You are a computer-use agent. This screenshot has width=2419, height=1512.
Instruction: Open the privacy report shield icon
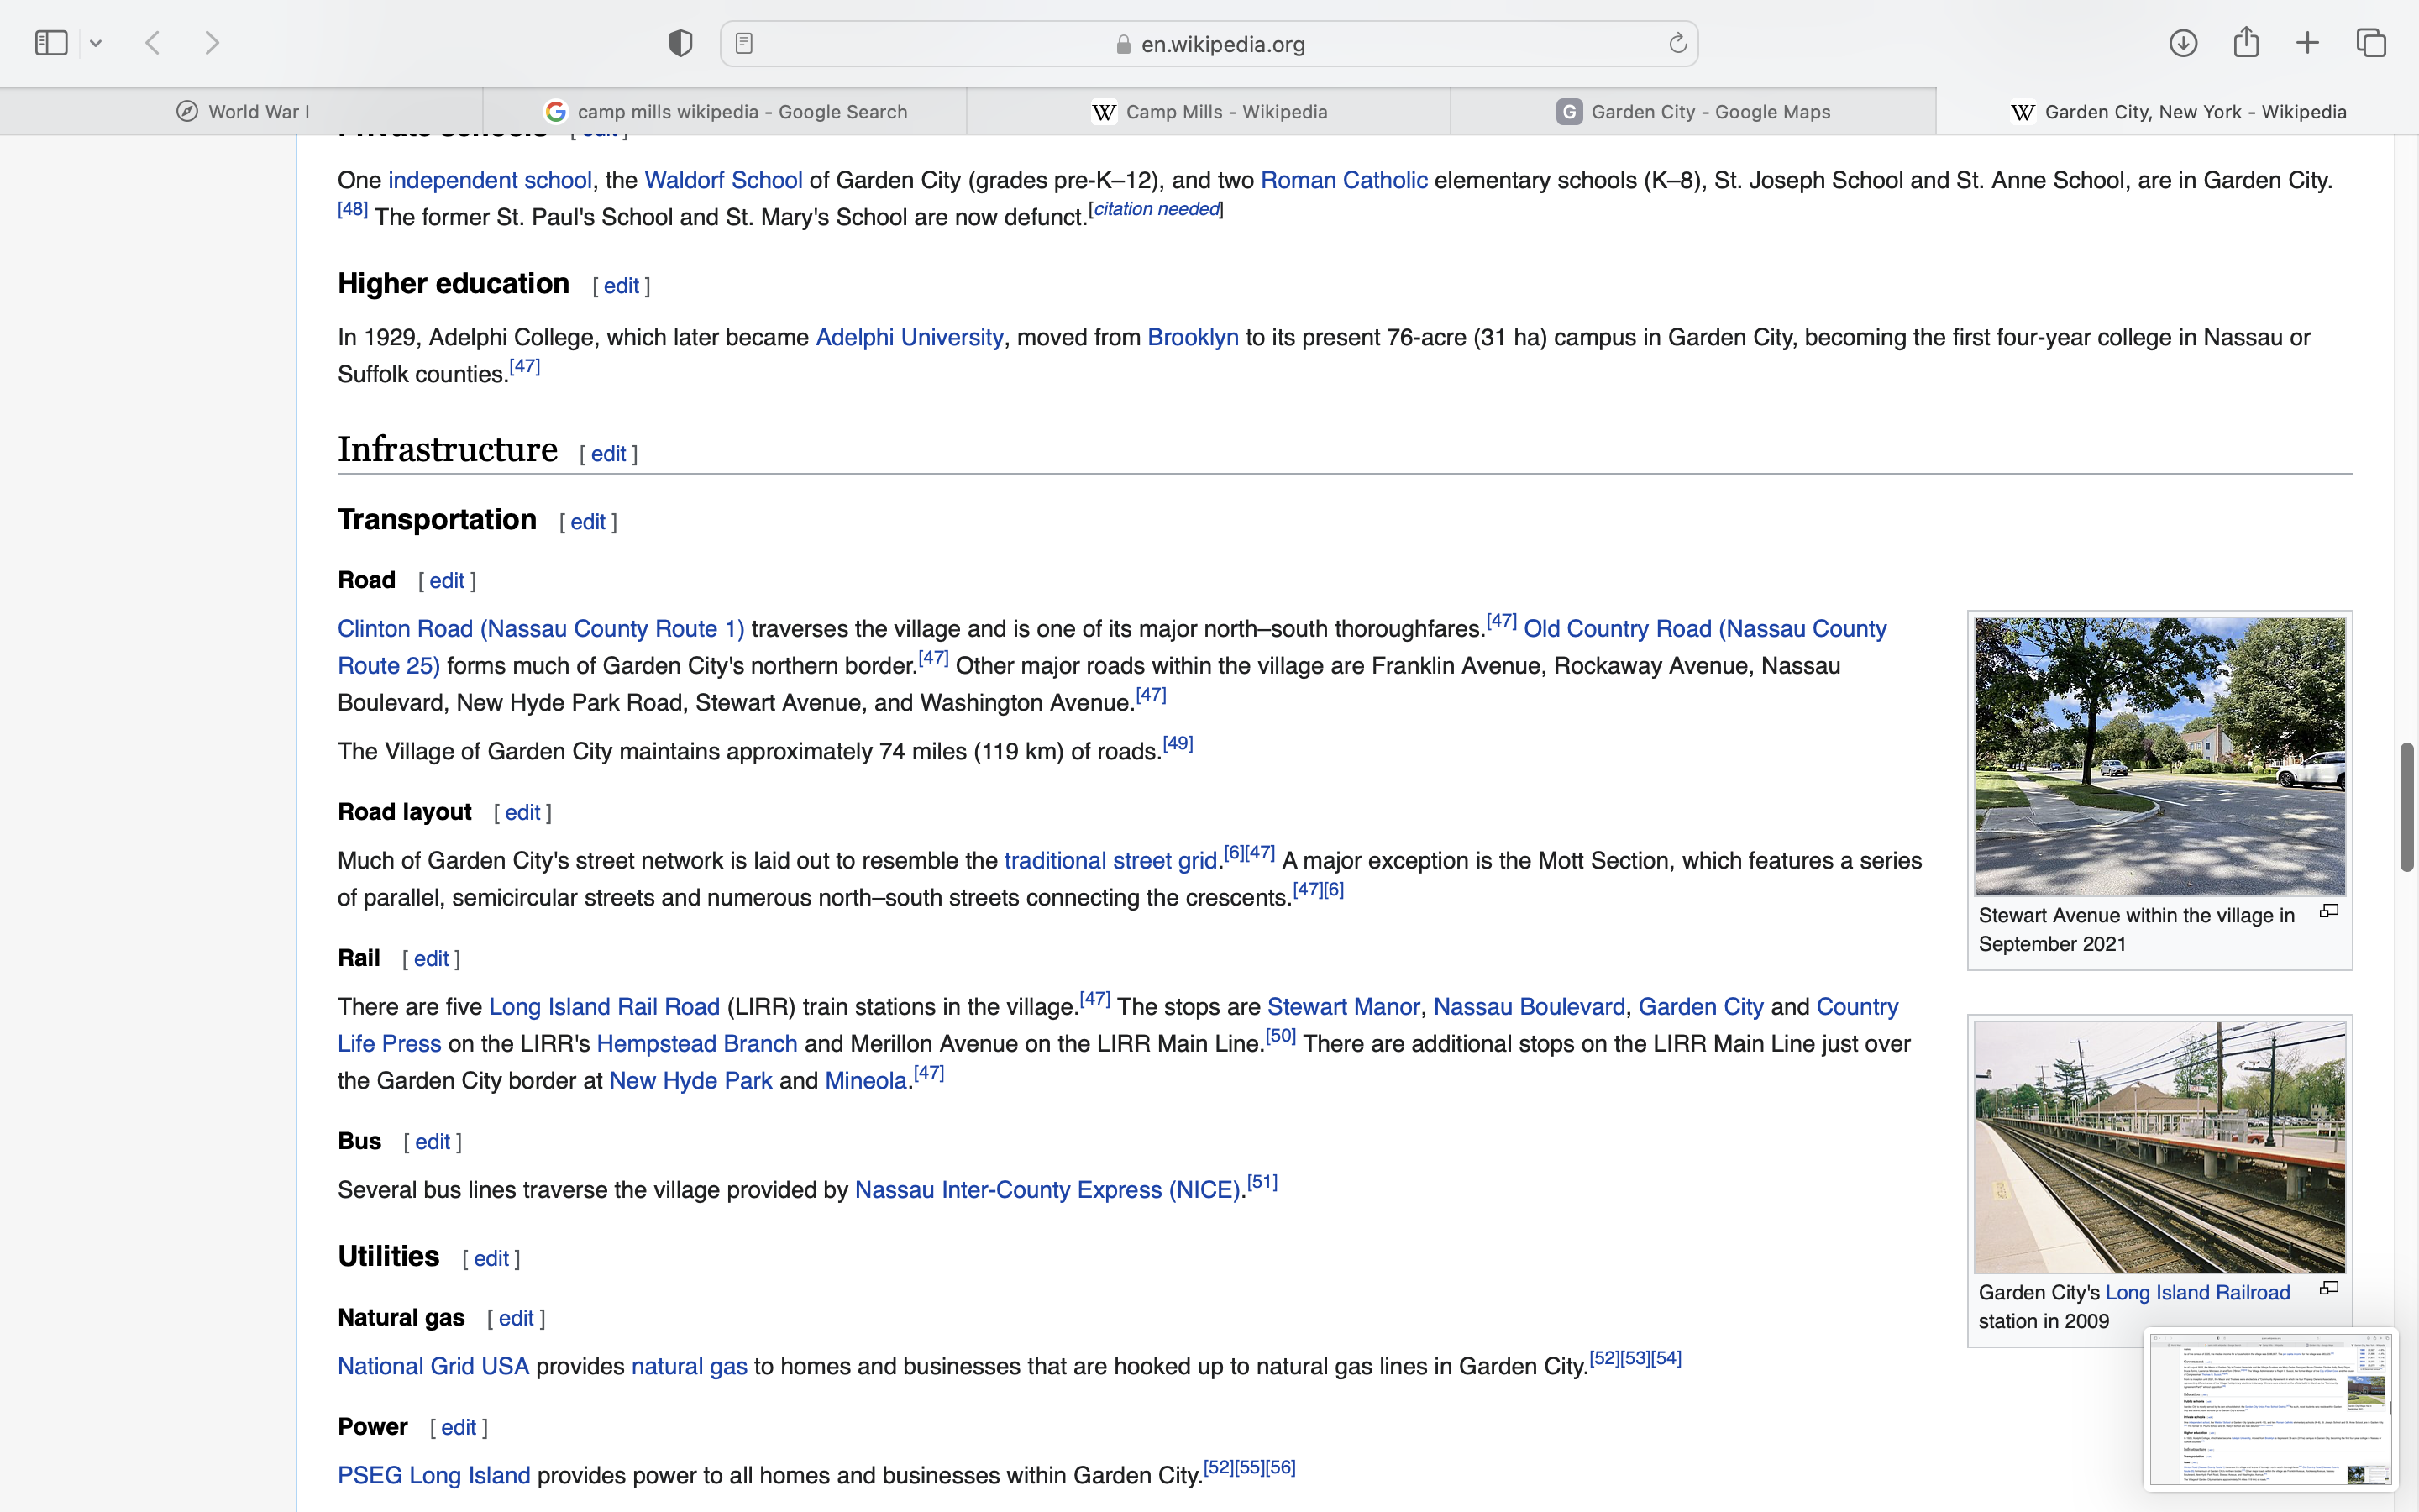pyautogui.click(x=680, y=43)
